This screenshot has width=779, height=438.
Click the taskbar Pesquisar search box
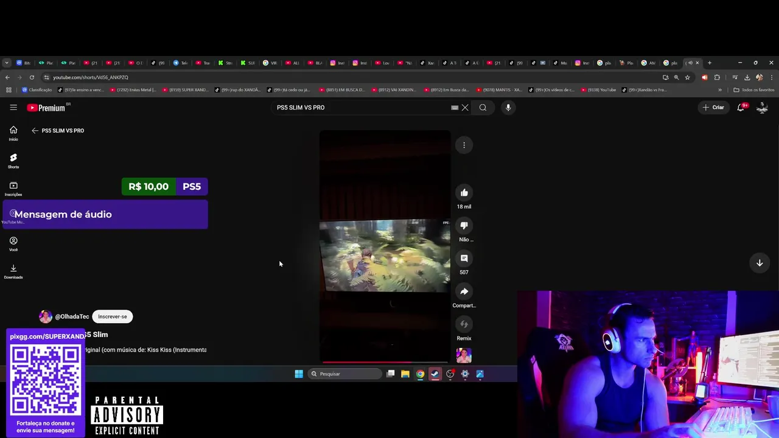coord(344,374)
